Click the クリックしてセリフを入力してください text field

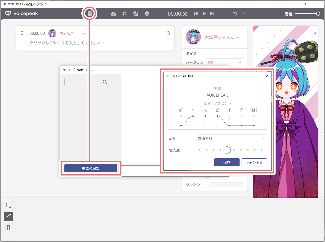[x=65, y=43]
